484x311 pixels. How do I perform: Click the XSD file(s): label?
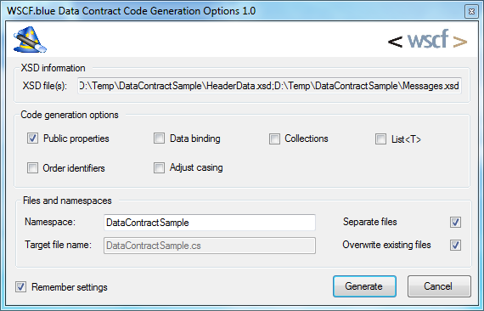click(x=45, y=86)
